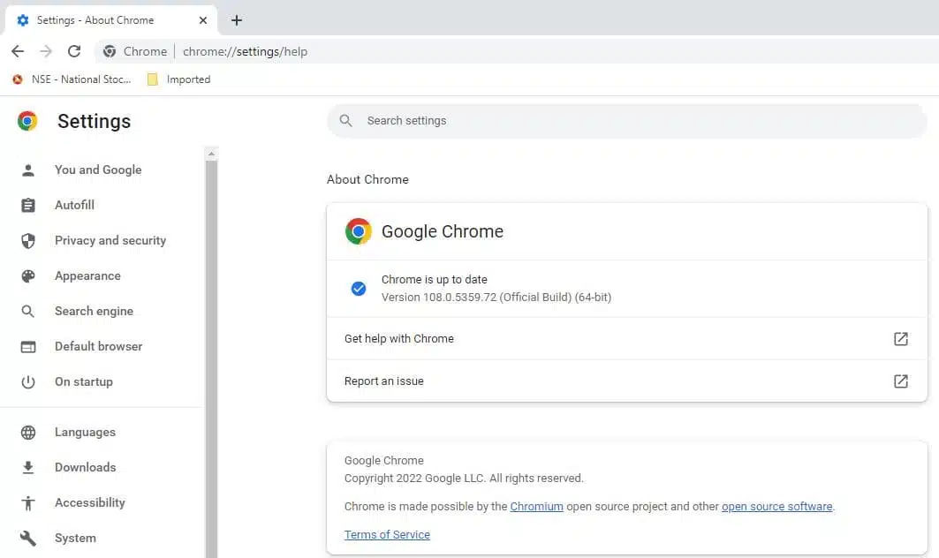
Task: Click the Autofill clipboard icon
Action: [x=28, y=206]
